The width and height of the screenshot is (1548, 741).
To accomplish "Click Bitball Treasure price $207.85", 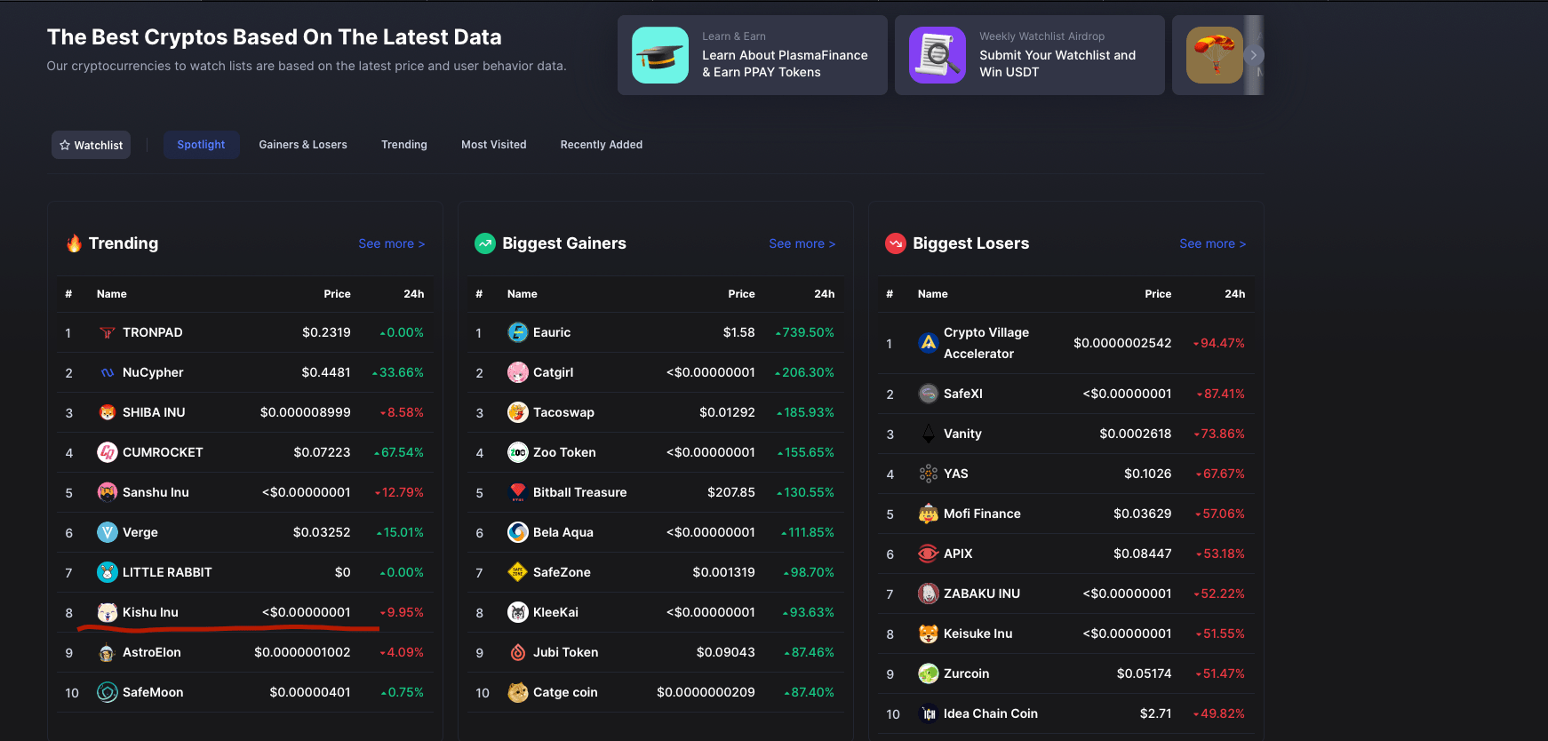I will pos(731,492).
